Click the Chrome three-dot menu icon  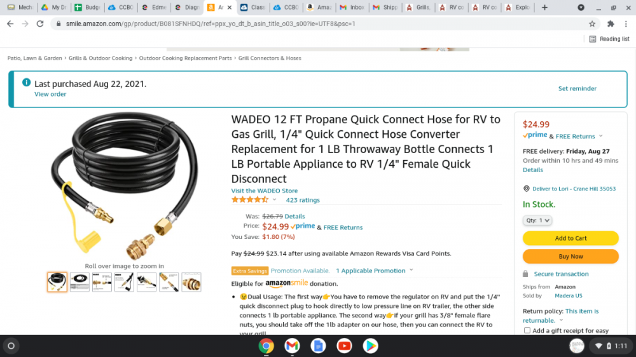[x=626, y=24]
